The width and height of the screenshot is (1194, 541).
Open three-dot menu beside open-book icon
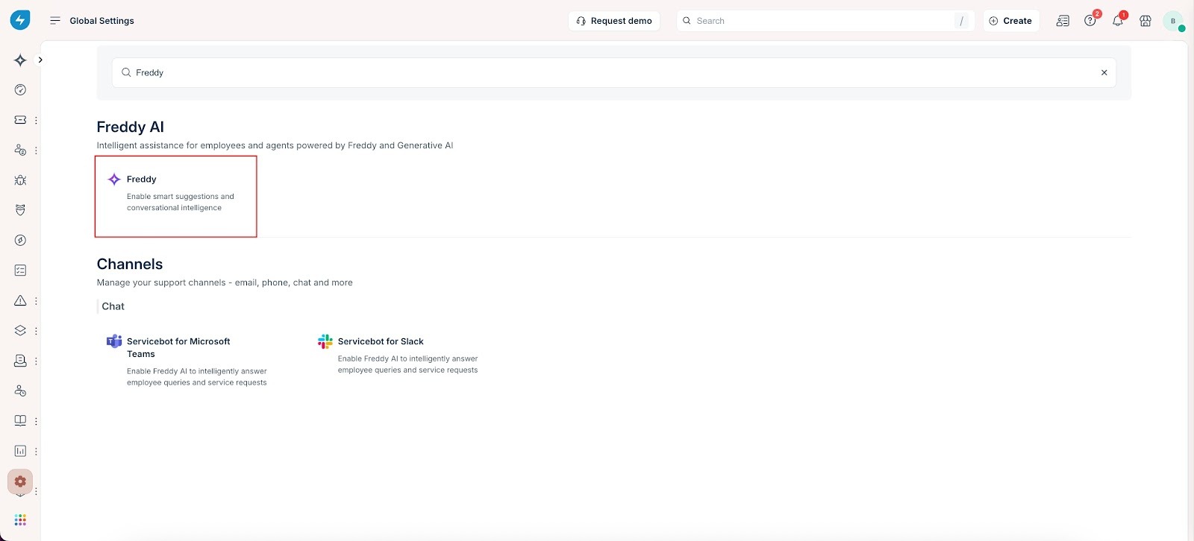click(36, 421)
